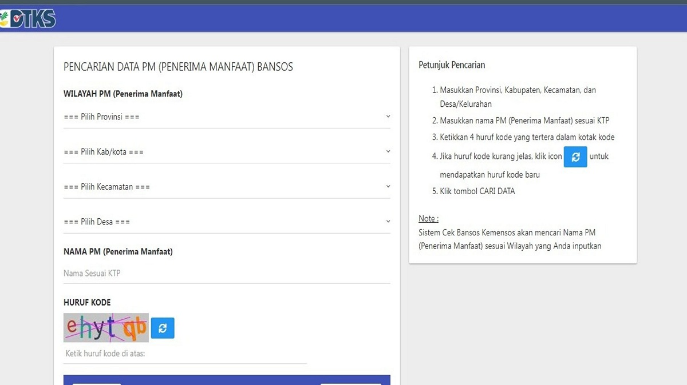
Task: Click the blue submit bar below the captcha
Action: (x=227, y=380)
